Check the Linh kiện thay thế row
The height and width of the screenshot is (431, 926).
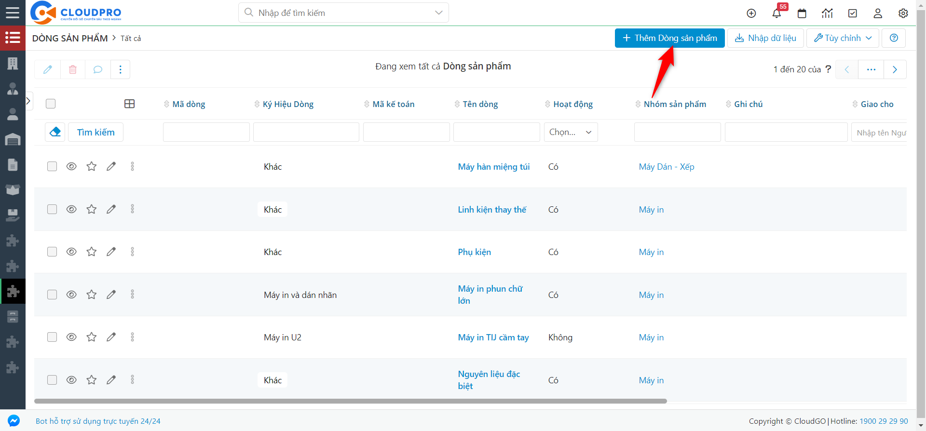tap(52, 209)
